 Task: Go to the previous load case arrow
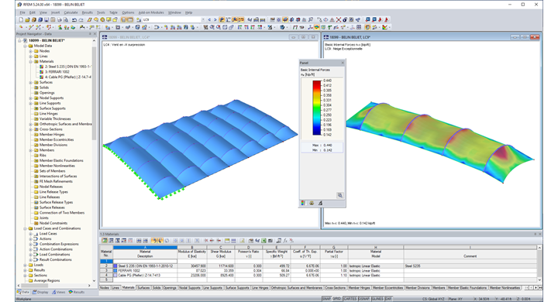tap(209, 20)
